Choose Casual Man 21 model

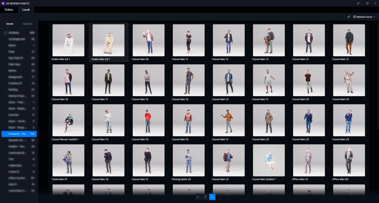click(x=269, y=80)
